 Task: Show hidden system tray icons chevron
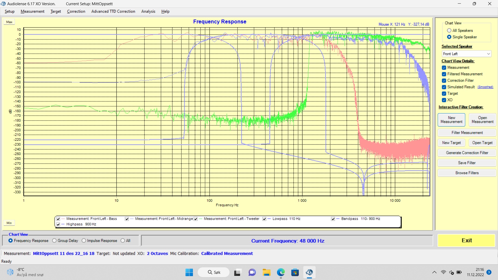pyautogui.click(x=434, y=272)
